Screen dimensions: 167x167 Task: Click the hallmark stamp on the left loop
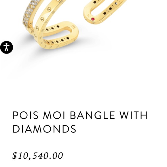tap(73, 27)
